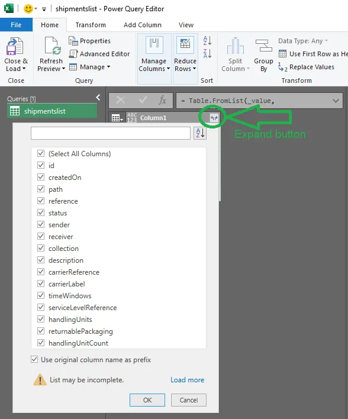Uncheck the path column
This screenshot has width=348, height=419.
click(41, 189)
